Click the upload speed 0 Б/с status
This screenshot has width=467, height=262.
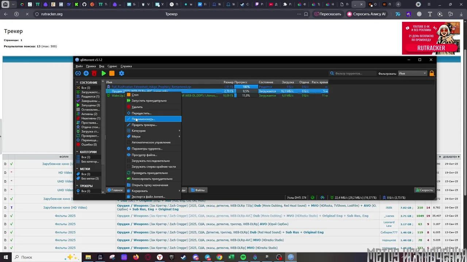[x=394, y=198]
